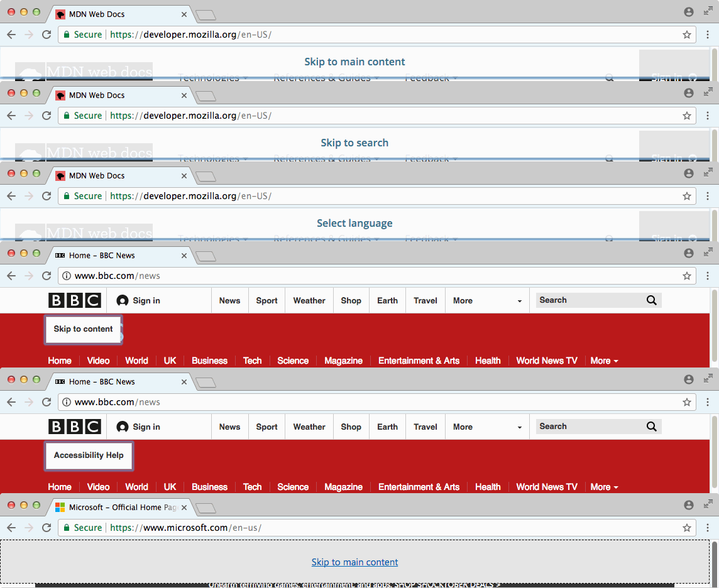Reload the page in the Microsoft window
The width and height of the screenshot is (719, 588).
(47, 528)
